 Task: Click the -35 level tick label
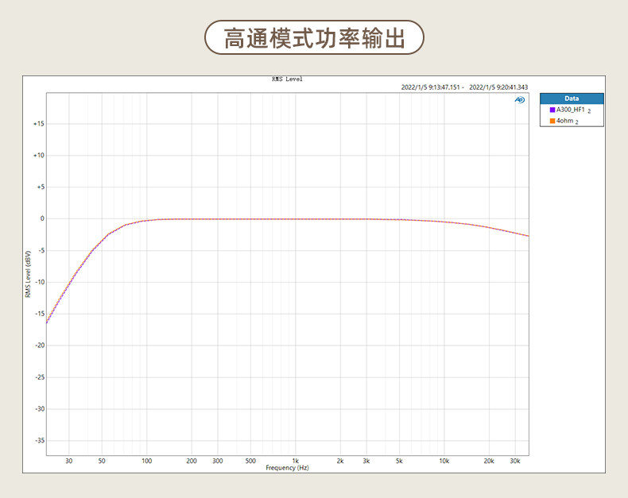point(40,440)
